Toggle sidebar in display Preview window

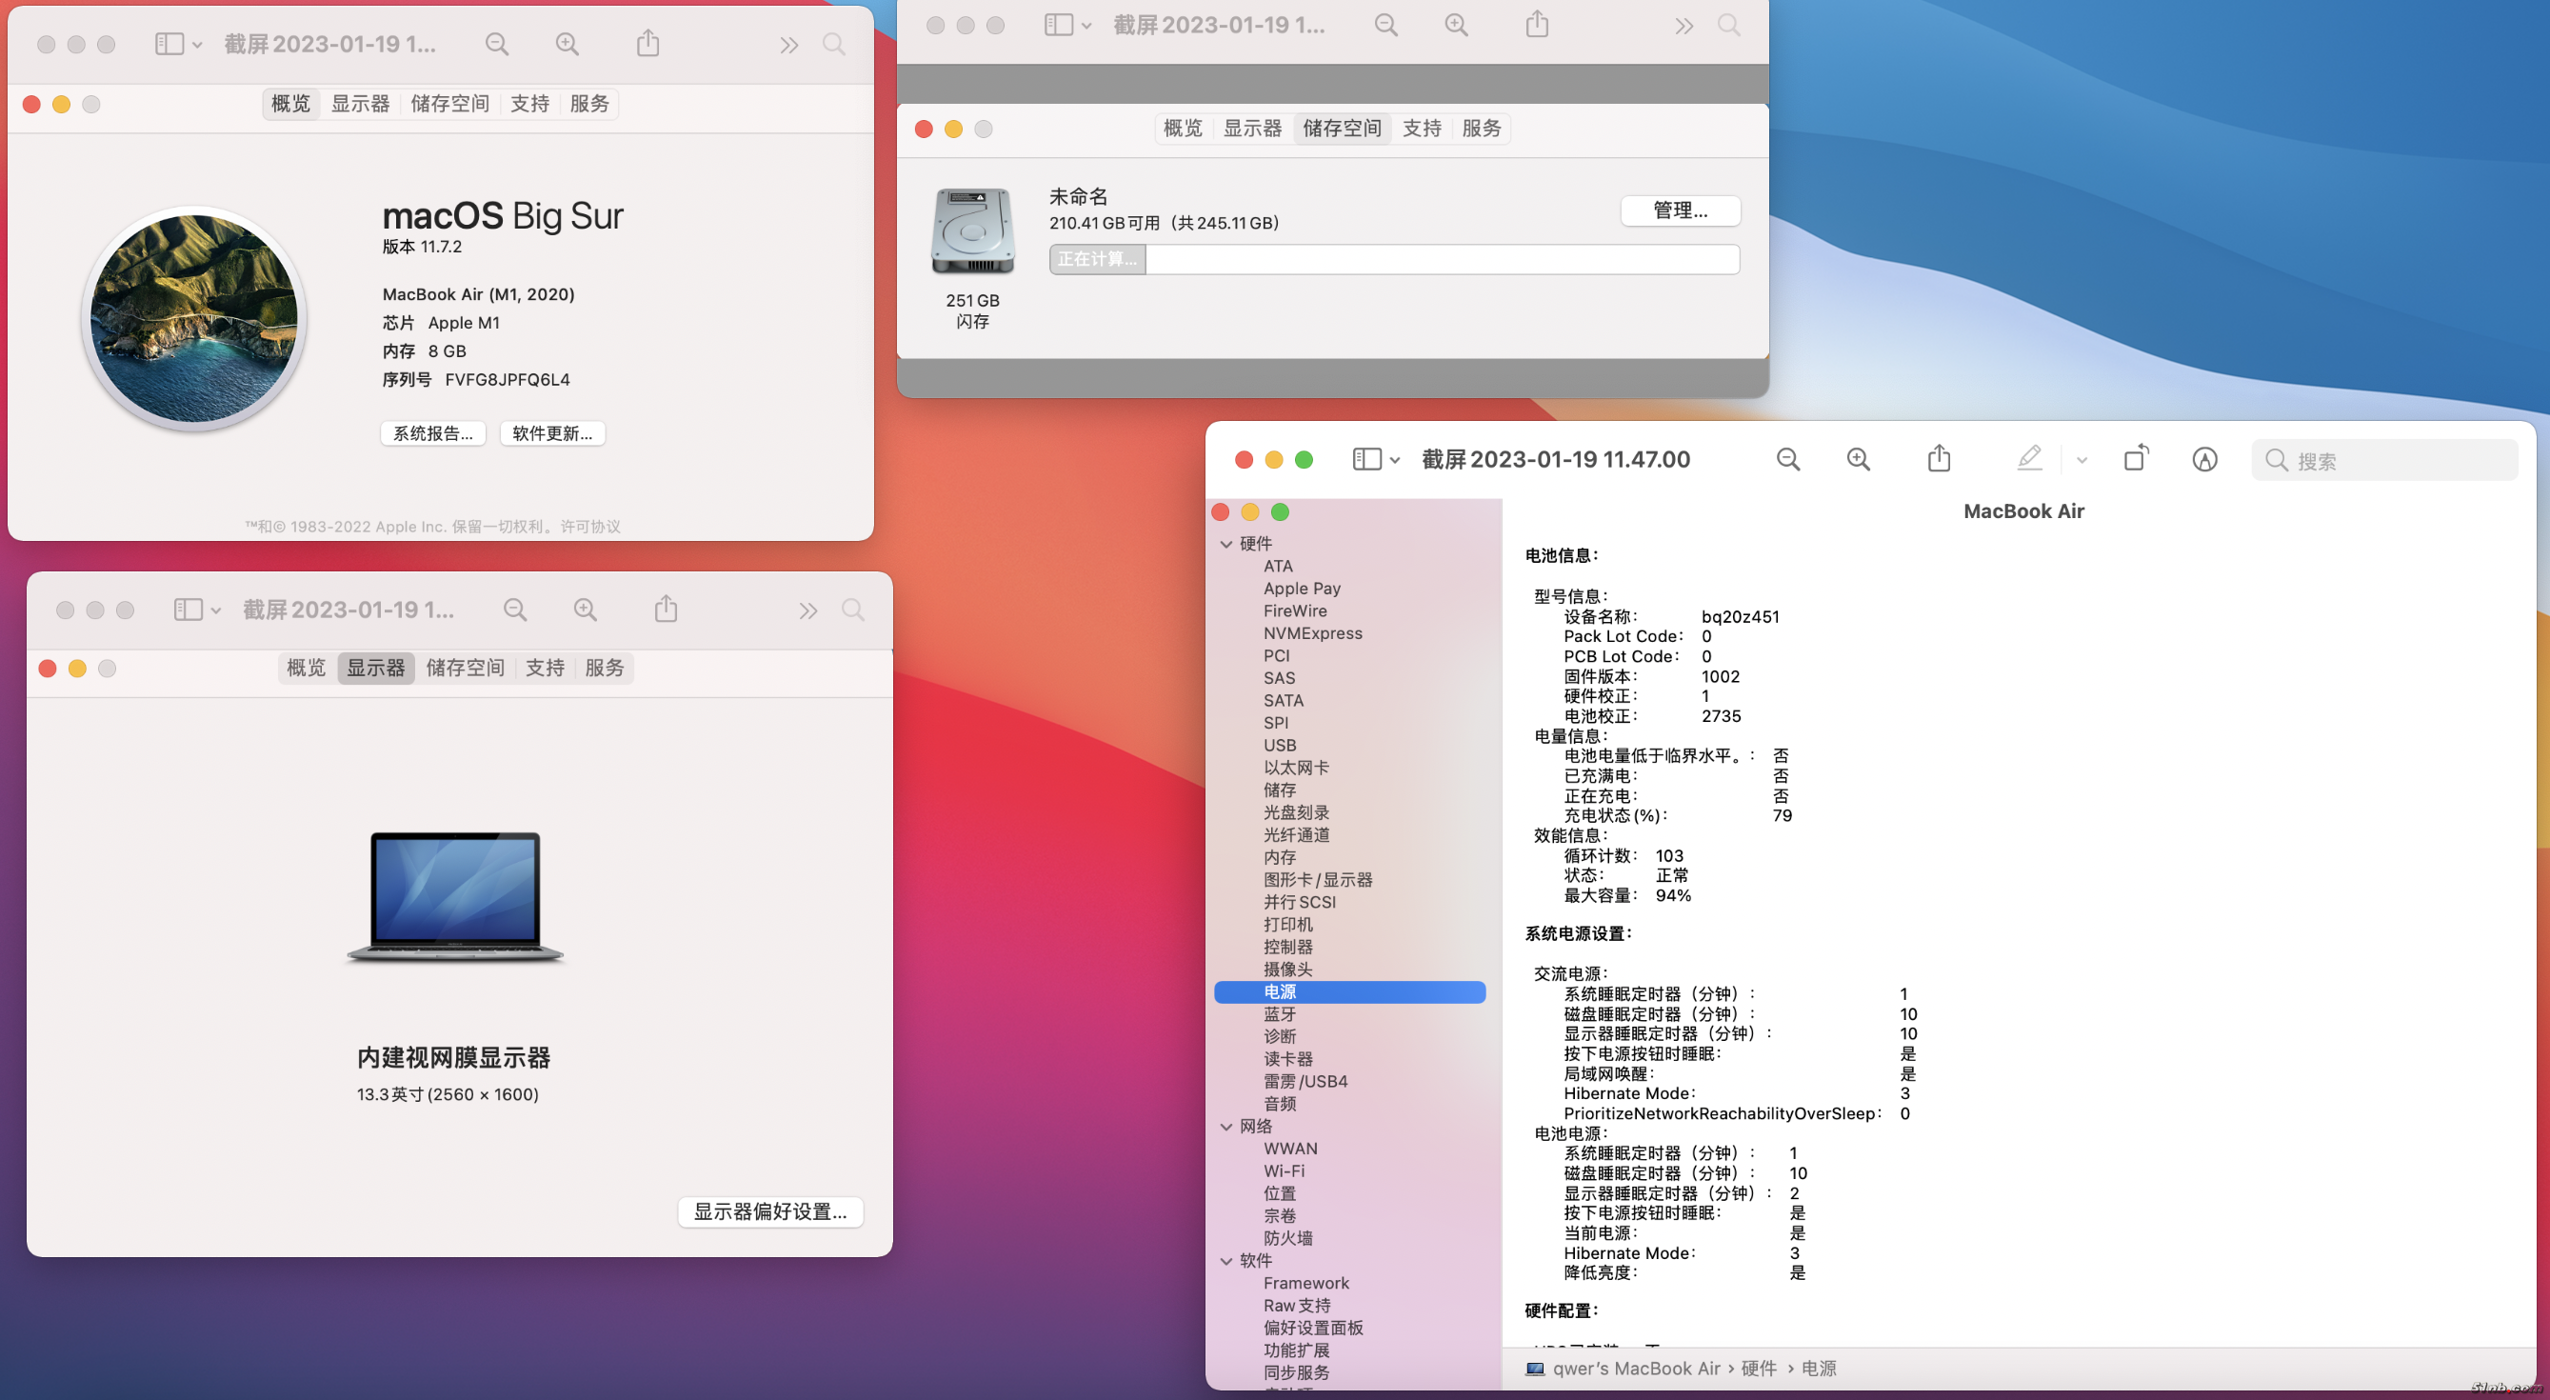point(189,610)
